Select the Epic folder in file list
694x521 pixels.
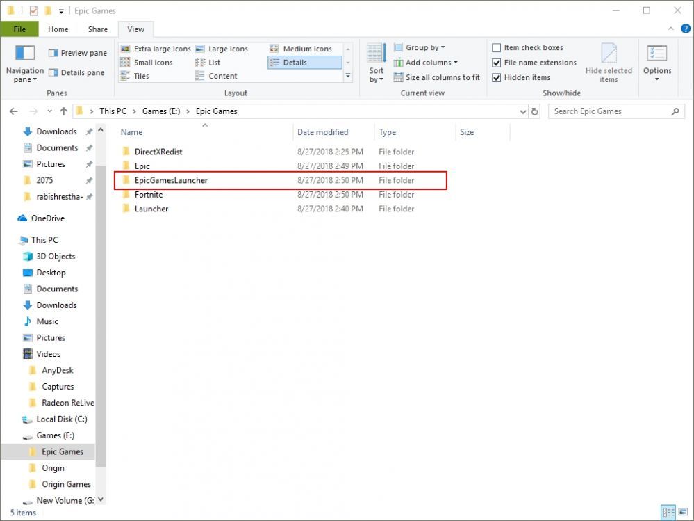(142, 166)
